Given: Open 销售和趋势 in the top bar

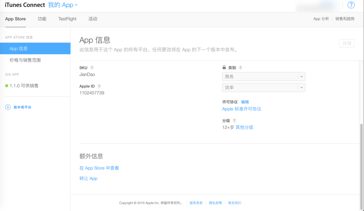Looking at the screenshot, I should pos(345,19).
